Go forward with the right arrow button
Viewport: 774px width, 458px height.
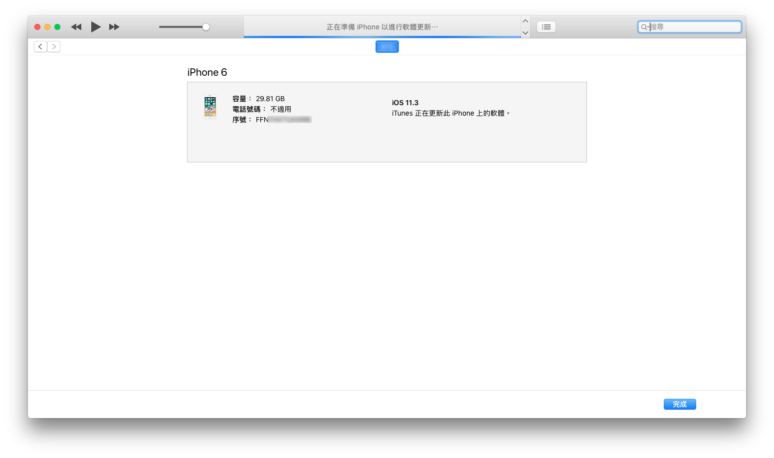click(x=54, y=46)
